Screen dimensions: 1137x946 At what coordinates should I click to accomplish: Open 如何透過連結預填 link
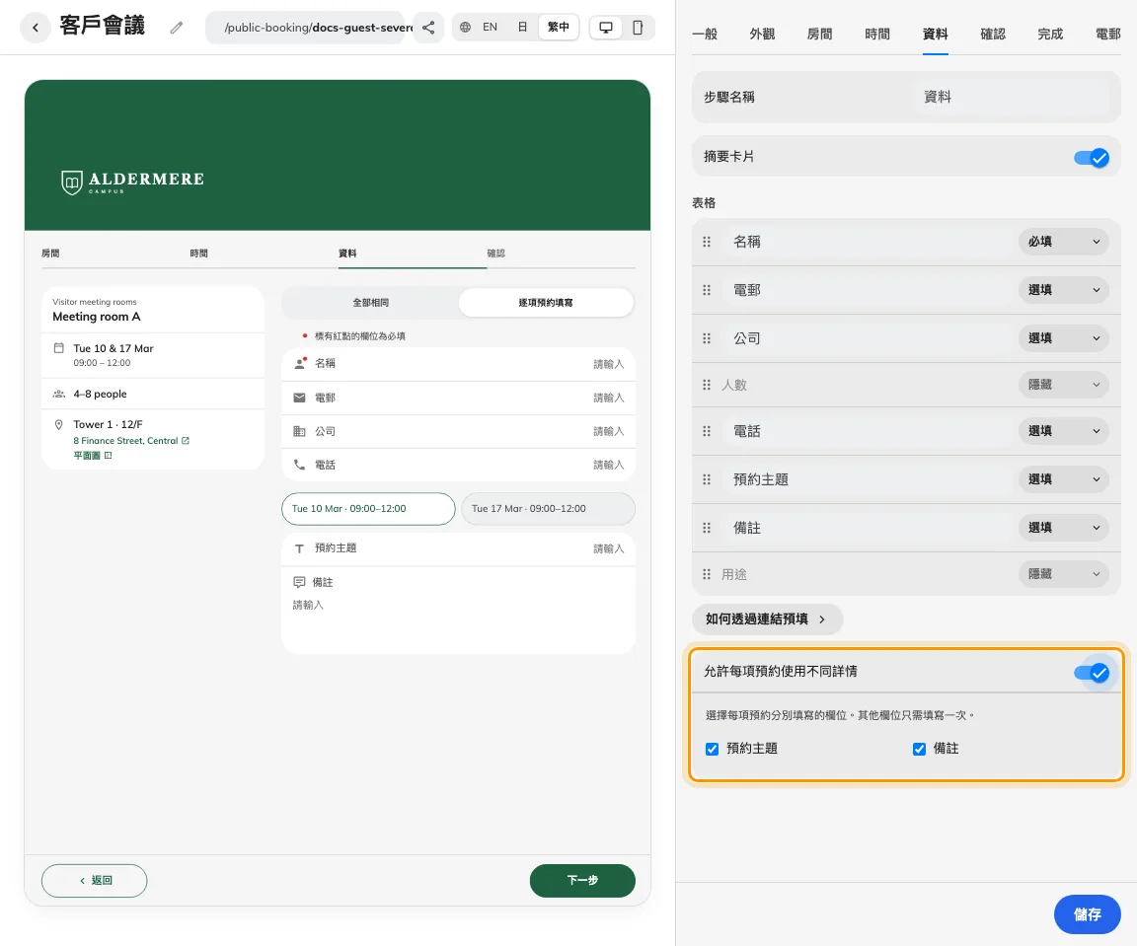tap(767, 619)
